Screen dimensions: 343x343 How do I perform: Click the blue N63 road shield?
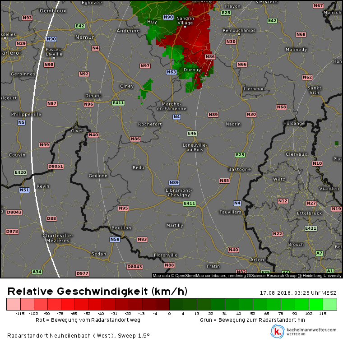[x=171, y=72]
